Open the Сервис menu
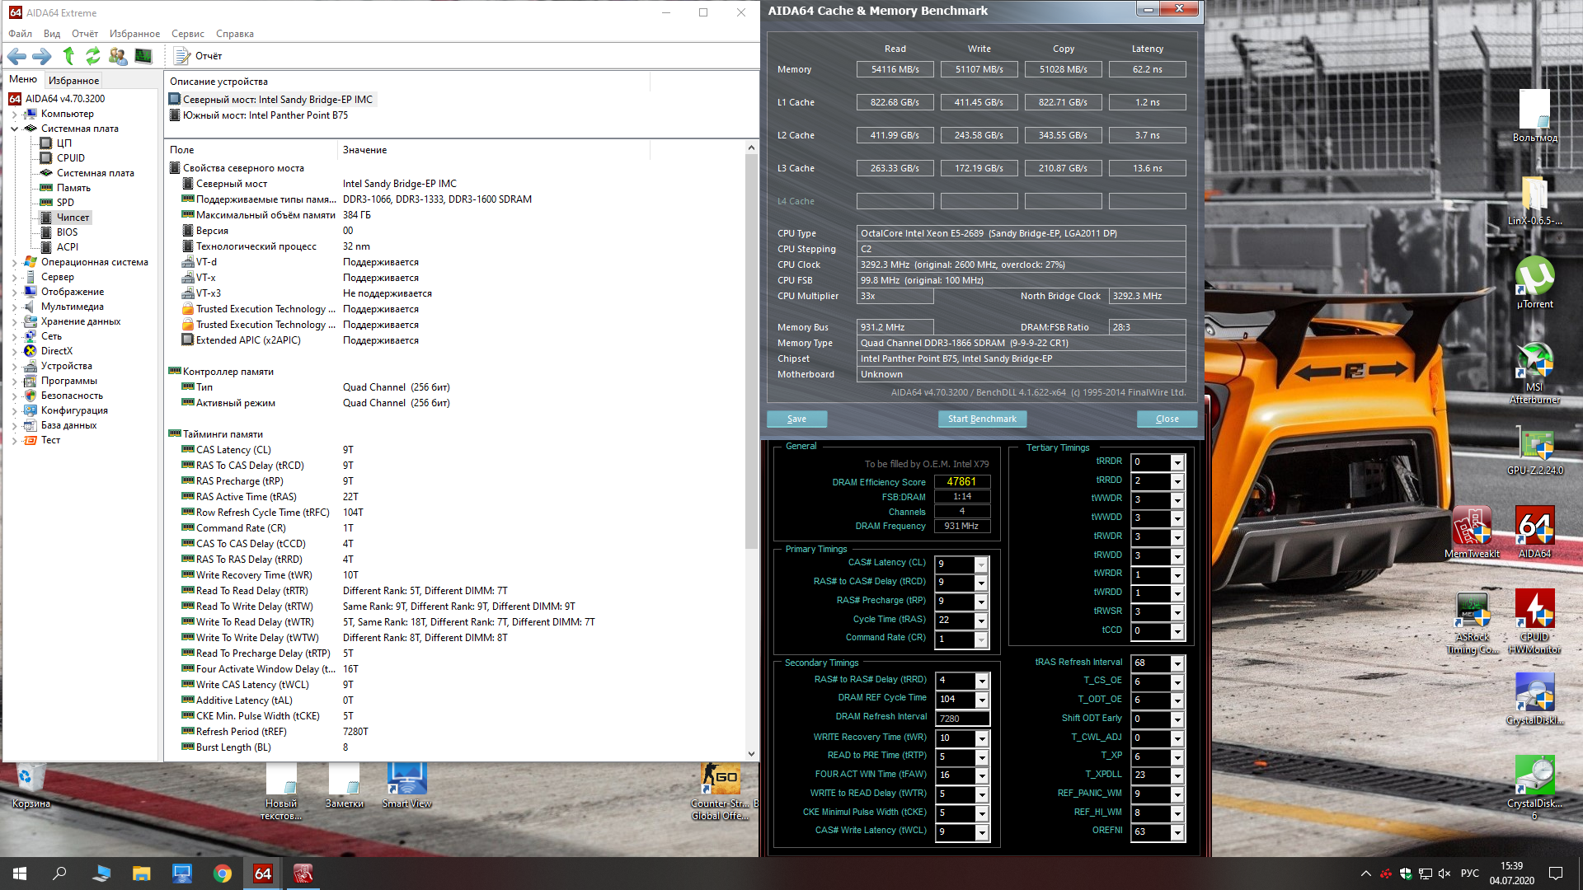Viewport: 1583px width, 890px height. [x=187, y=34]
